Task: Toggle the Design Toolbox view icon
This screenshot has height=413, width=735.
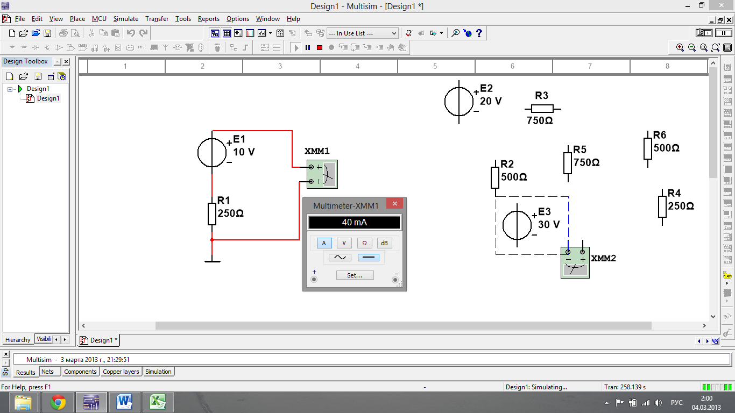Action: coord(215,33)
